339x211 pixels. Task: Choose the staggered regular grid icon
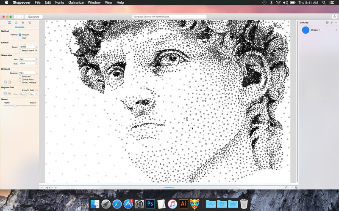[9, 94]
